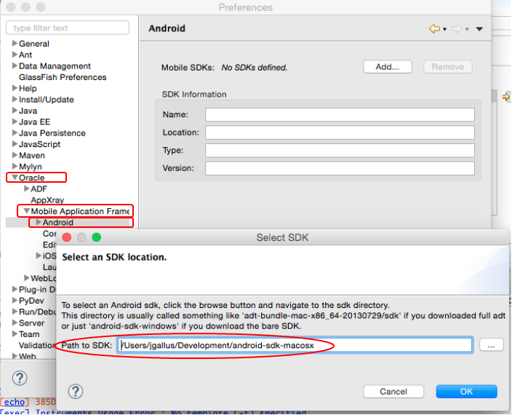Expand the JavaScript node
The height and width of the screenshot is (415, 512).
[x=15, y=143]
